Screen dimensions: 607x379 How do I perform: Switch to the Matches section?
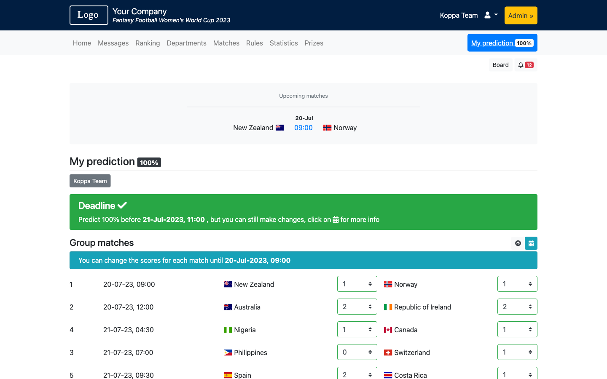pos(226,43)
